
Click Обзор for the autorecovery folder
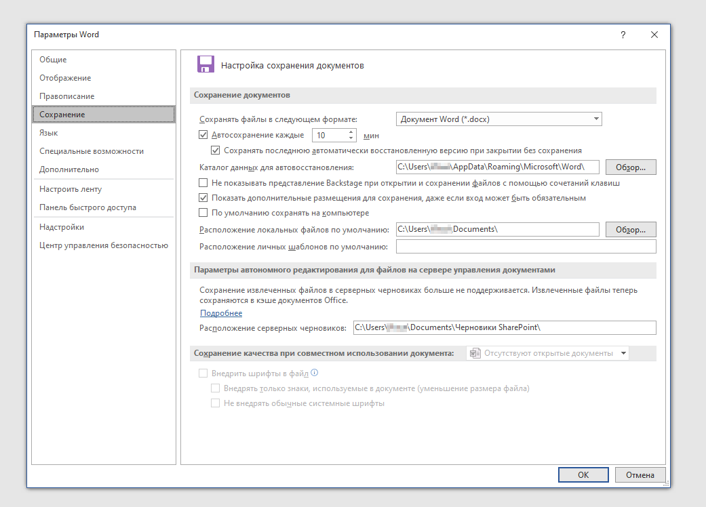coord(630,167)
